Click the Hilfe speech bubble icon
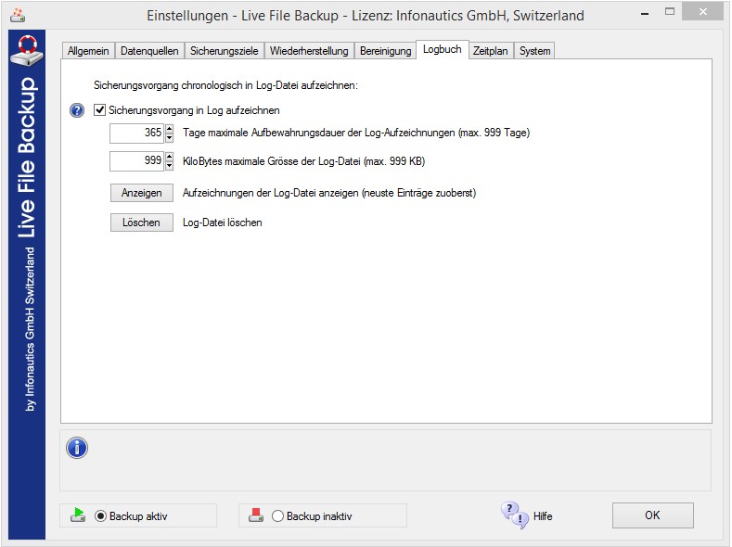This screenshot has width=732, height=547. (513, 515)
